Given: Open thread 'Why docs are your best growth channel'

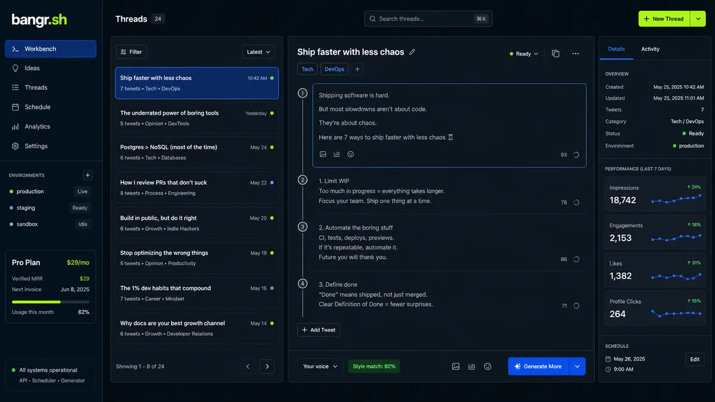Looking at the screenshot, I should click(x=197, y=328).
